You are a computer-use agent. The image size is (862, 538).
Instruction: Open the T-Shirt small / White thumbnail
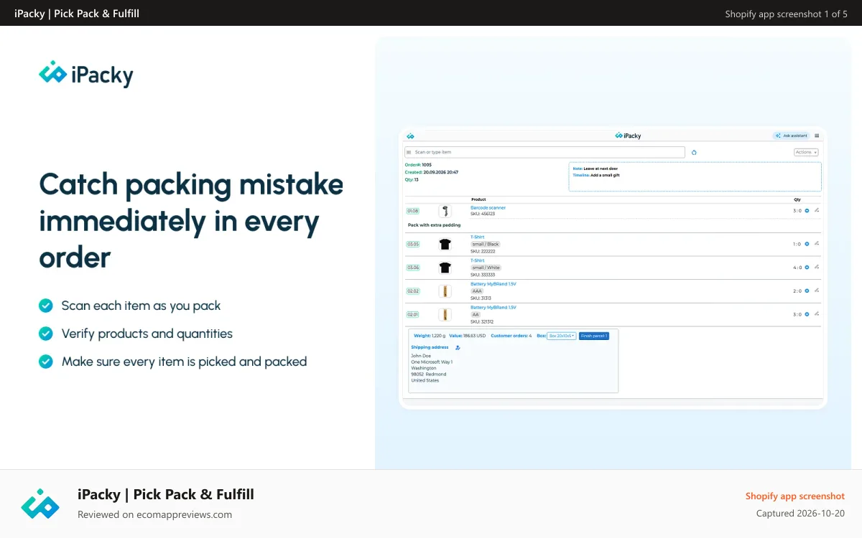tap(445, 268)
